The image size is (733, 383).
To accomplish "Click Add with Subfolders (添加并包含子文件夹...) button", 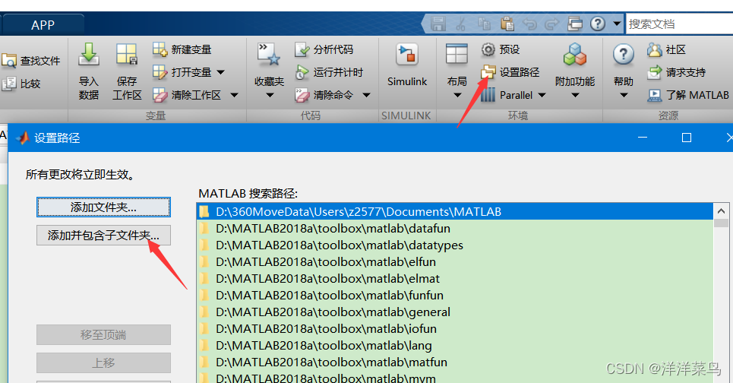I will pos(103,236).
